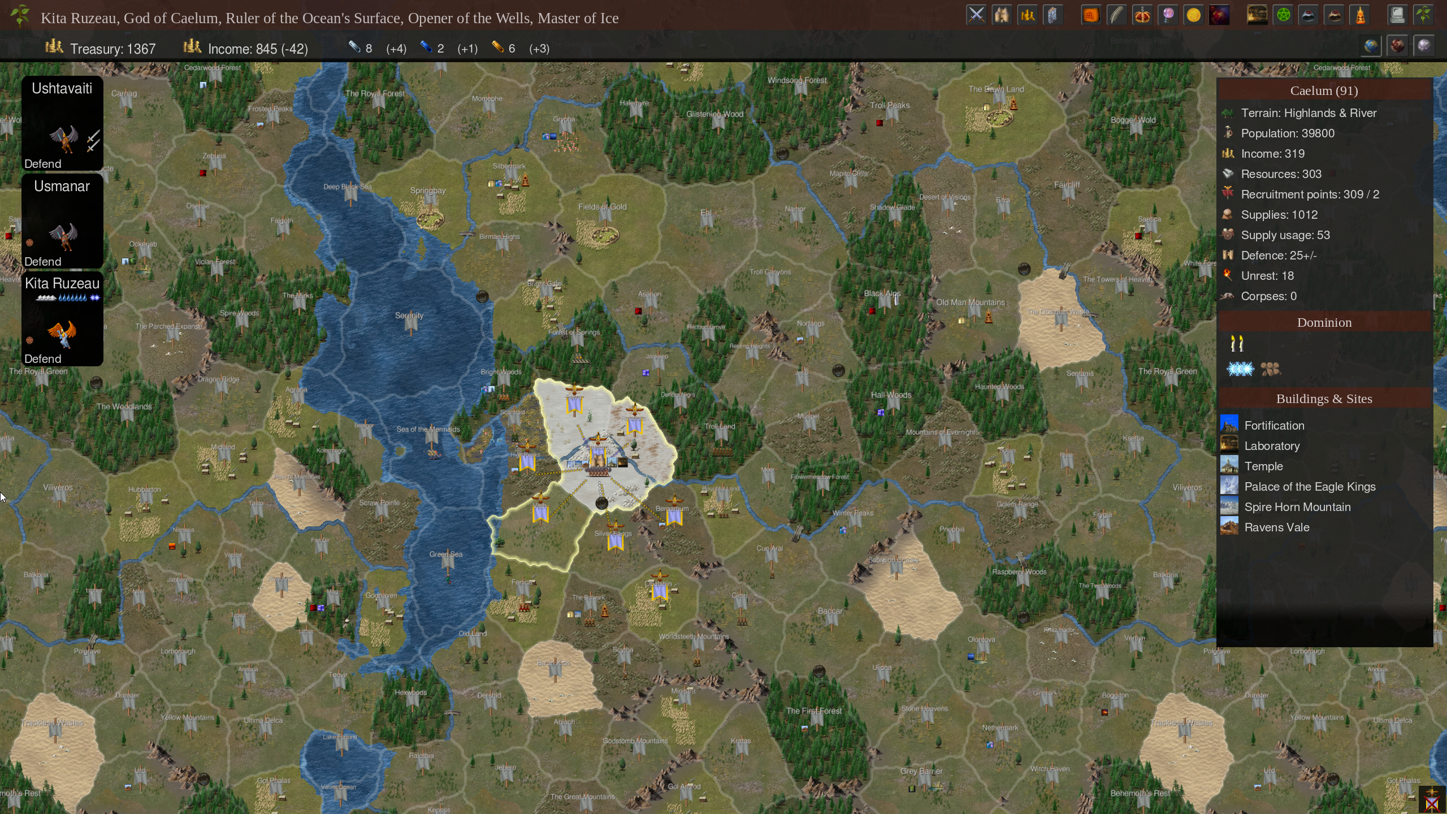
Task: Select commander Ushtavaiti card
Action: (62, 122)
